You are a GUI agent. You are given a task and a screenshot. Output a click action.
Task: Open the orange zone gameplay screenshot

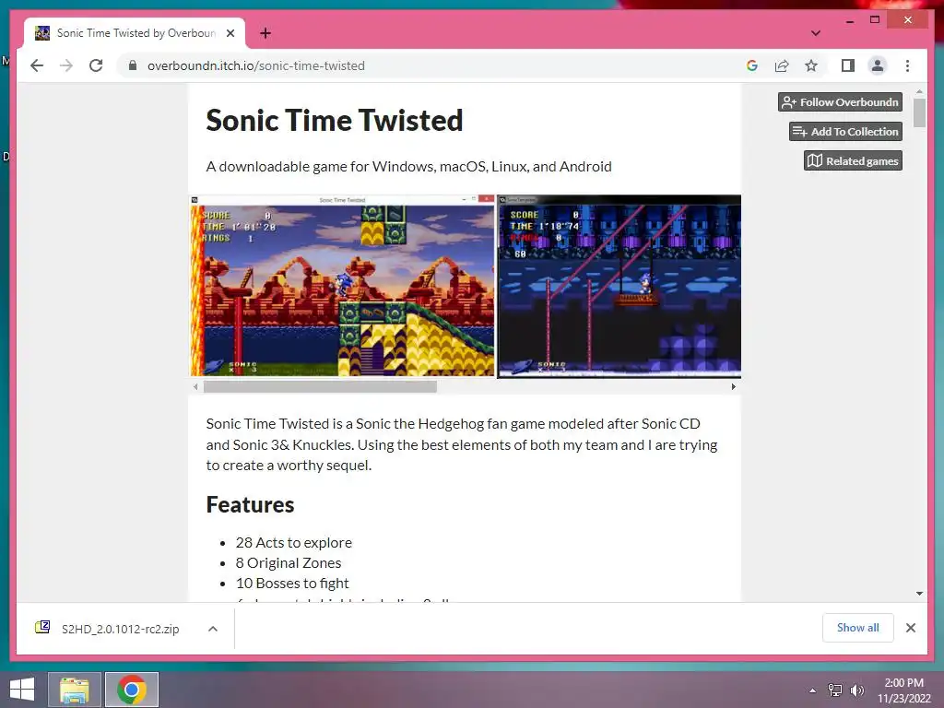pyautogui.click(x=342, y=286)
